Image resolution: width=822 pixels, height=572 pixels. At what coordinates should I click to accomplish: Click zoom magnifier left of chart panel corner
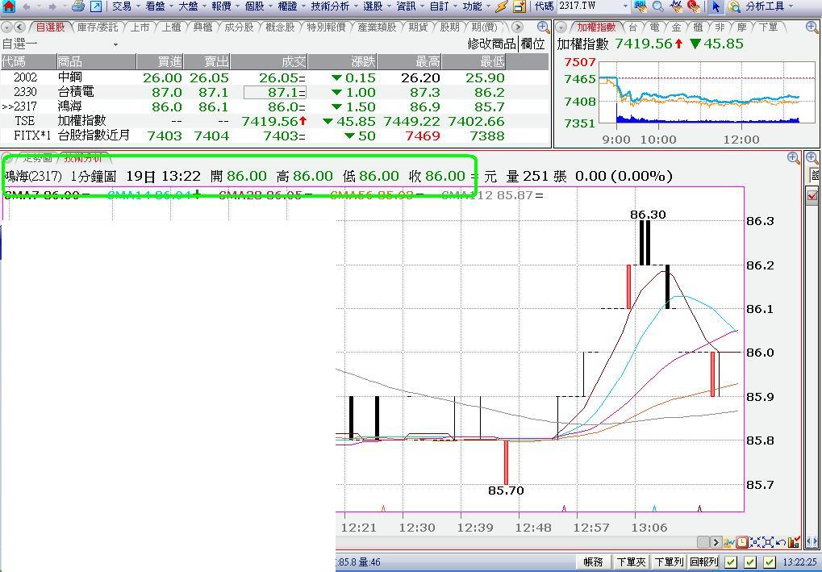(x=794, y=158)
